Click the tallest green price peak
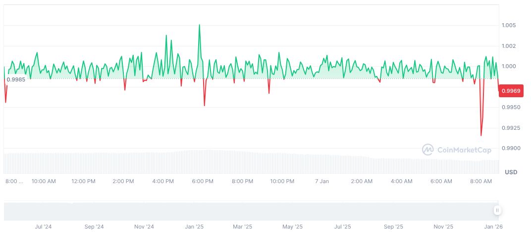This screenshot has height=232, width=531. 200,25
